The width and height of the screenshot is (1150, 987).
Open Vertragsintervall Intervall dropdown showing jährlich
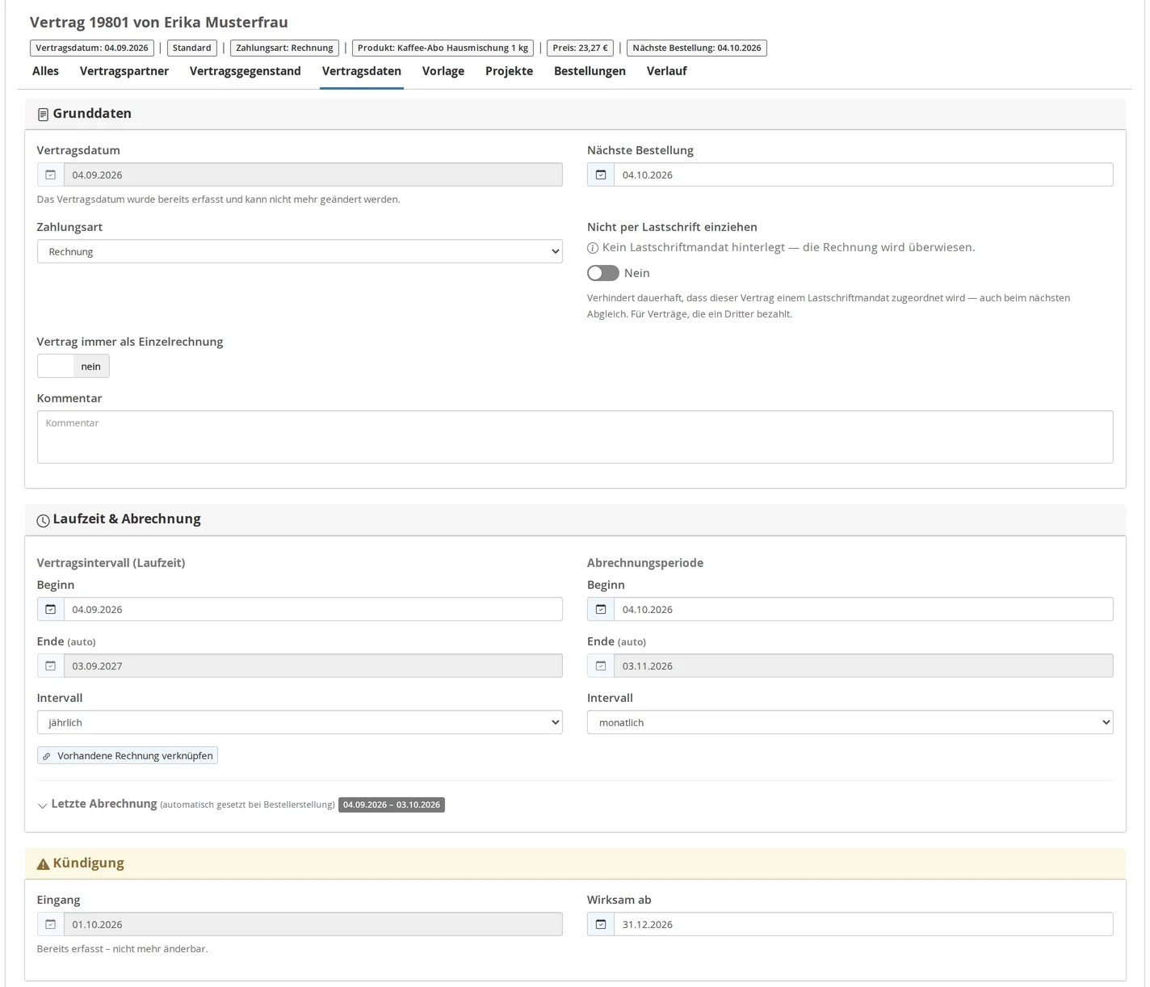300,722
